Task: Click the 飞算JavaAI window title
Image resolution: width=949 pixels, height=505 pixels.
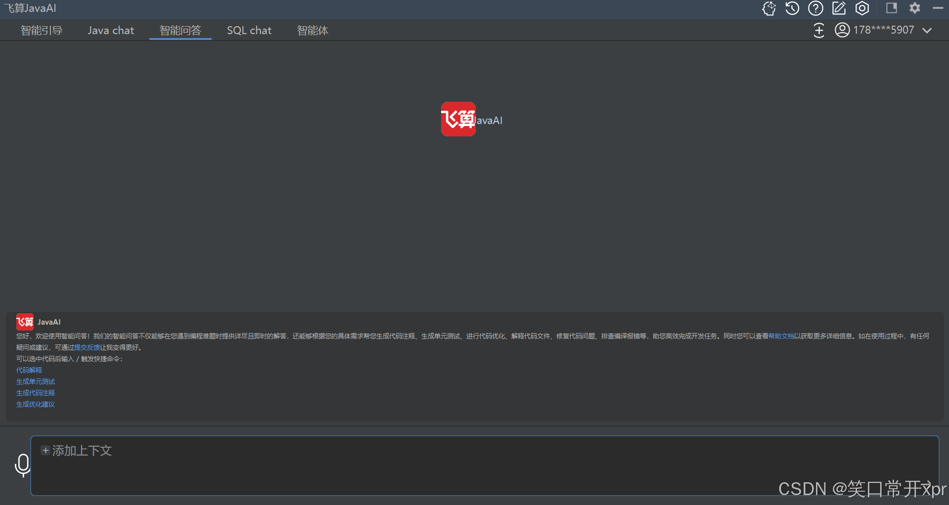Action: pos(30,8)
